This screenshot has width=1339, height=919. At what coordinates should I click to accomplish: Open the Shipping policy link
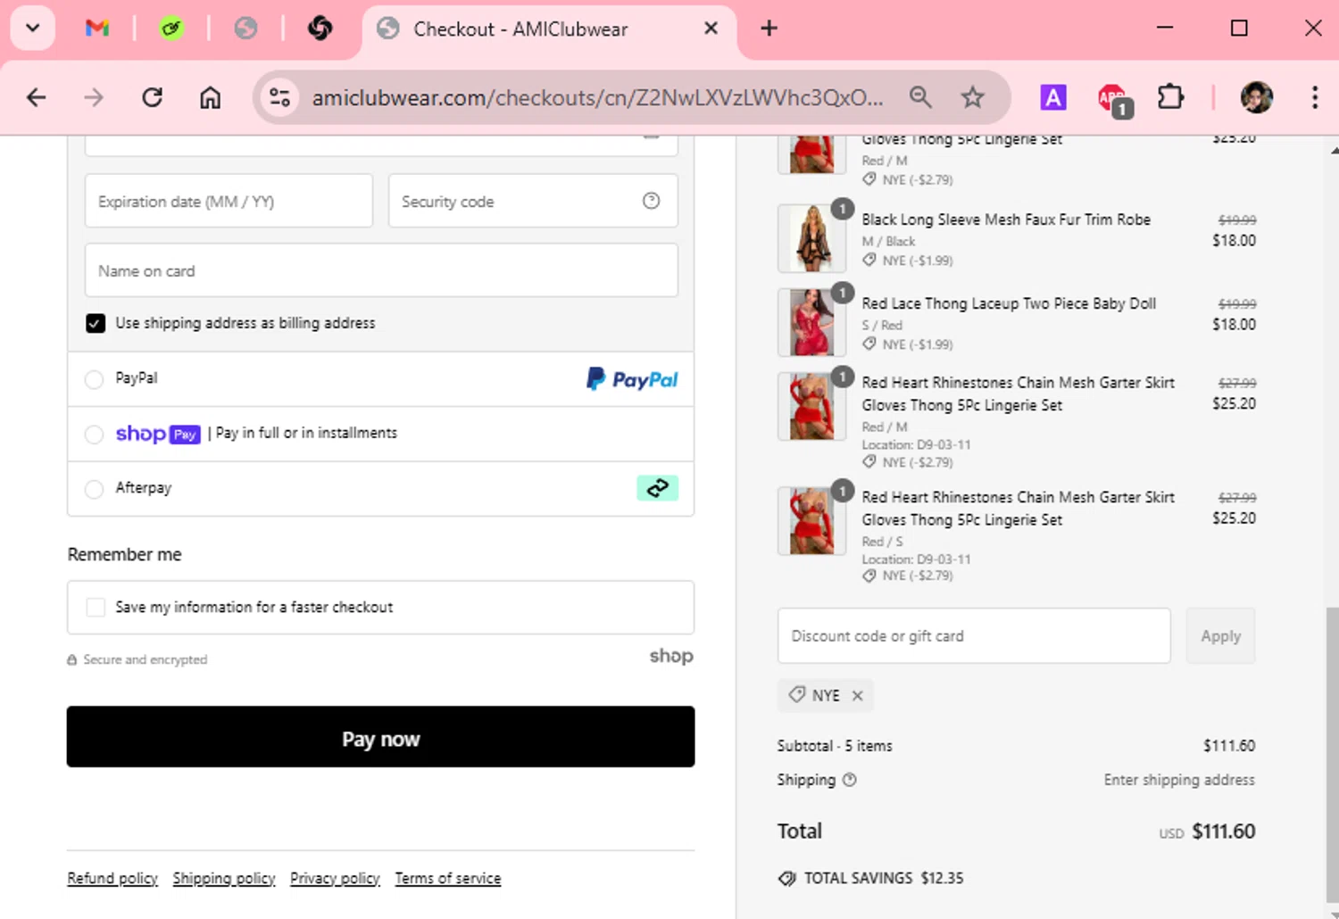pos(224,878)
